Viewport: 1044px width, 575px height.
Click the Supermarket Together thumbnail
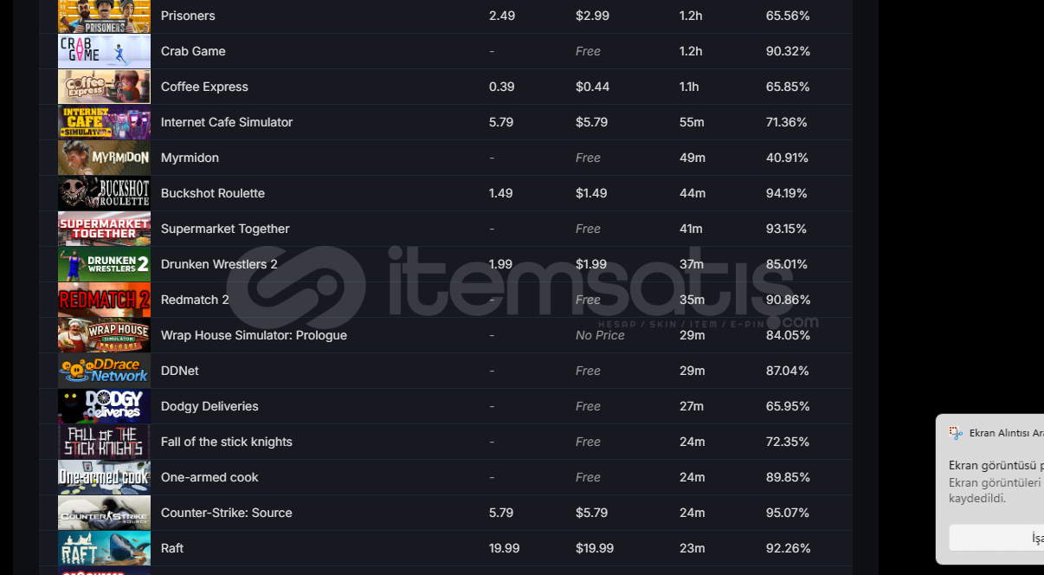tap(104, 229)
